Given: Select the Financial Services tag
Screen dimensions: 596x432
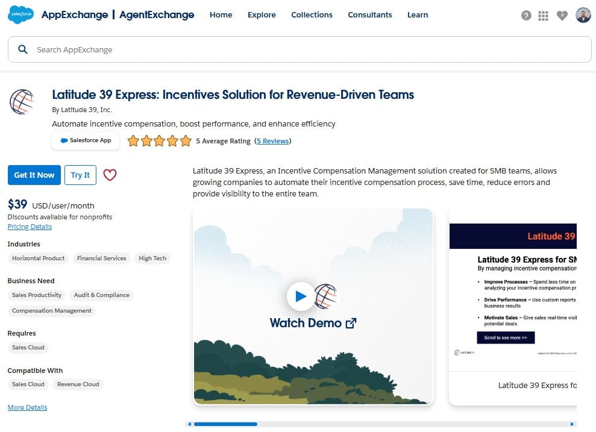Looking at the screenshot, I should pyautogui.click(x=101, y=258).
